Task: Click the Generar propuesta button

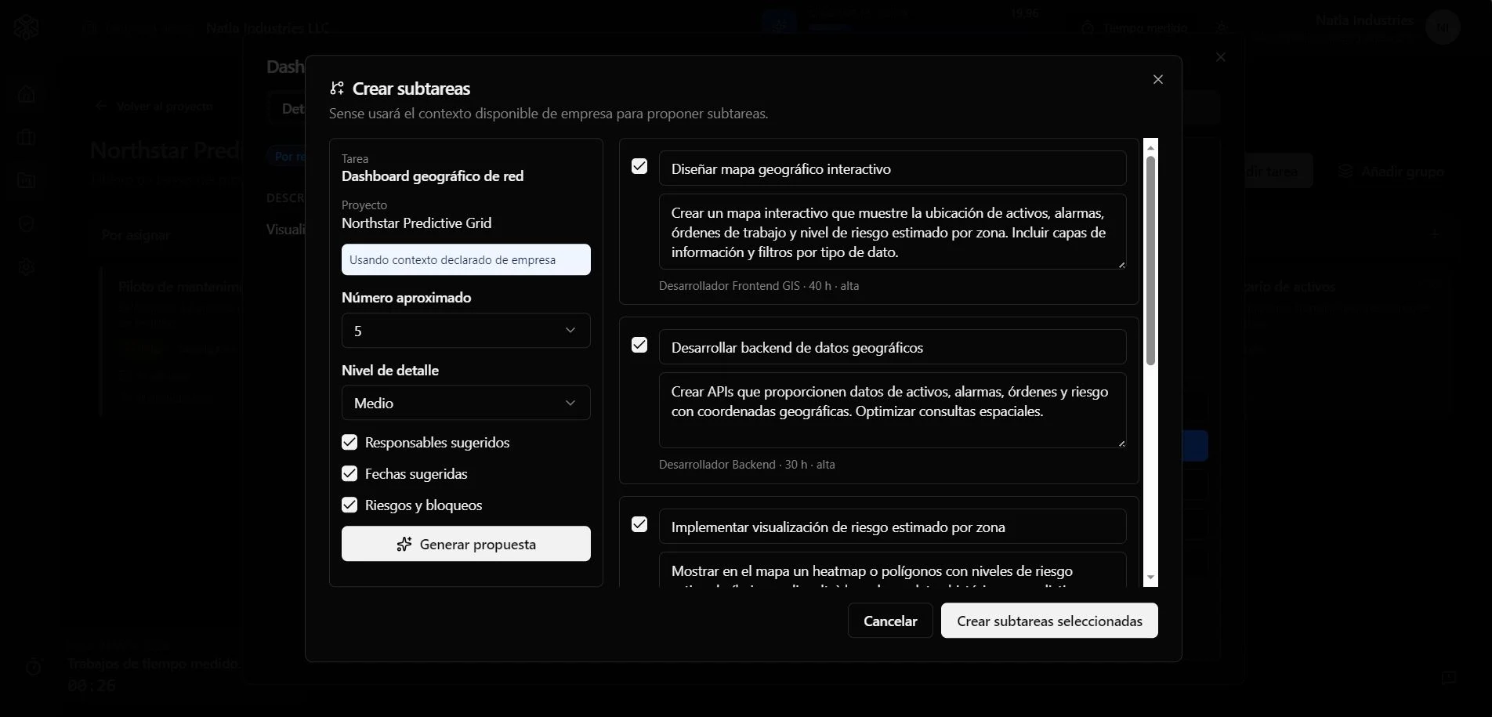Action: point(466,544)
